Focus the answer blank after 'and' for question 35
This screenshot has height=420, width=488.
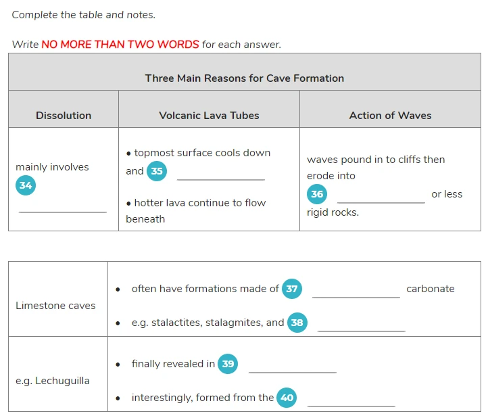221,174
